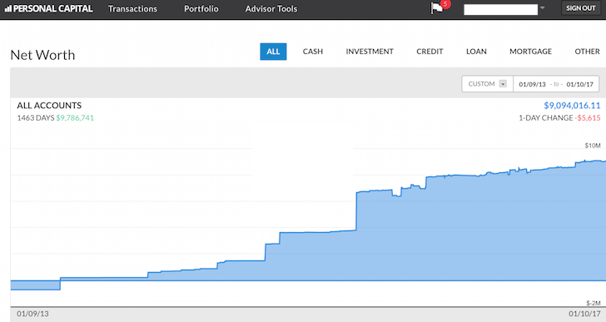This screenshot has height=322, width=606.
Task: Open the notifications flag icon
Action: 438,8
